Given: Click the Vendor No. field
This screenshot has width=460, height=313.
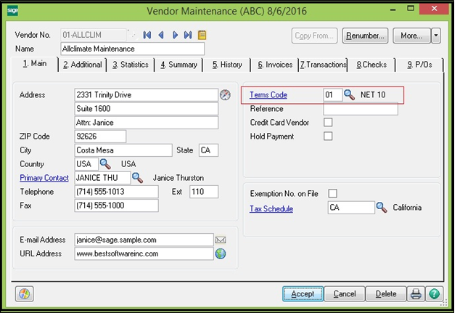Looking at the screenshot, I should (94, 35).
